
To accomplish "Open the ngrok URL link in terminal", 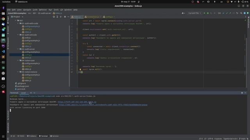I will click(77, 102).
